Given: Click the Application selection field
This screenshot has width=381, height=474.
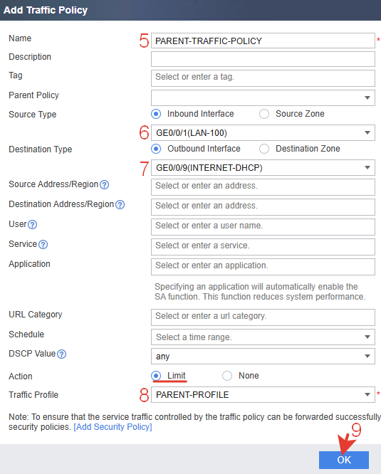Looking at the screenshot, I should pyautogui.click(x=263, y=267).
